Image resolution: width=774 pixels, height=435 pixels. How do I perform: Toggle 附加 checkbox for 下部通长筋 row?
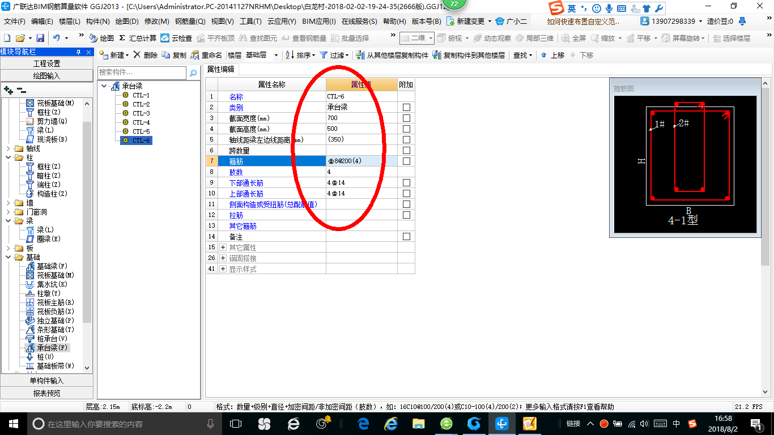(x=406, y=183)
